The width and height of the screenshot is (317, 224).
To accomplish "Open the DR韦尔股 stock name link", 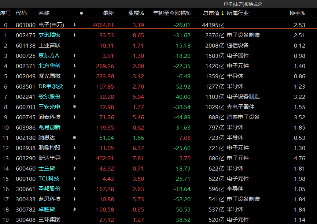I will [51, 86].
